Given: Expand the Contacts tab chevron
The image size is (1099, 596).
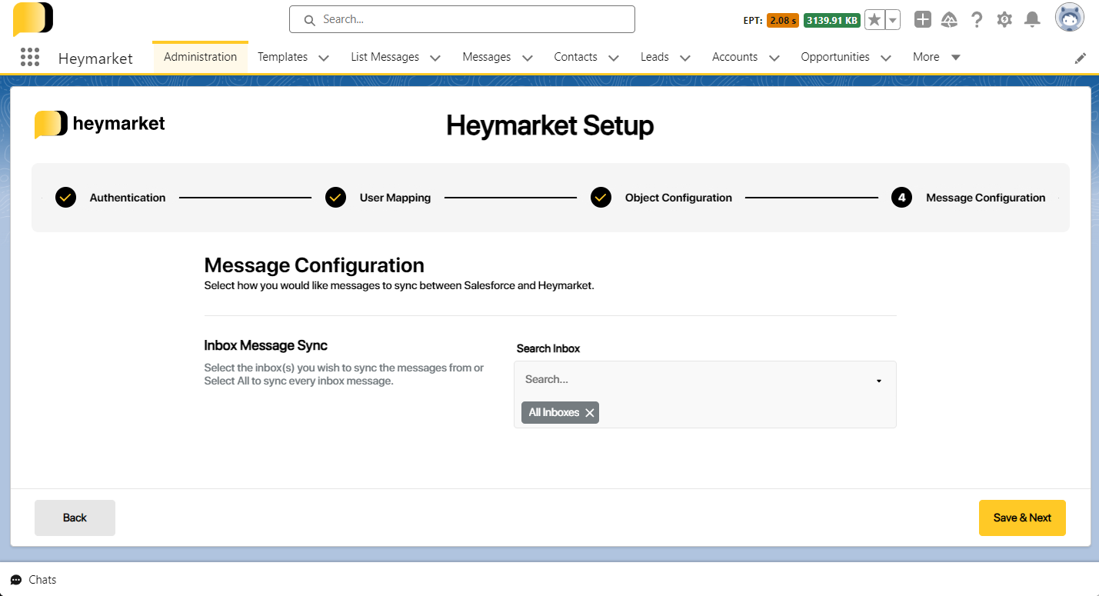Looking at the screenshot, I should coord(614,58).
